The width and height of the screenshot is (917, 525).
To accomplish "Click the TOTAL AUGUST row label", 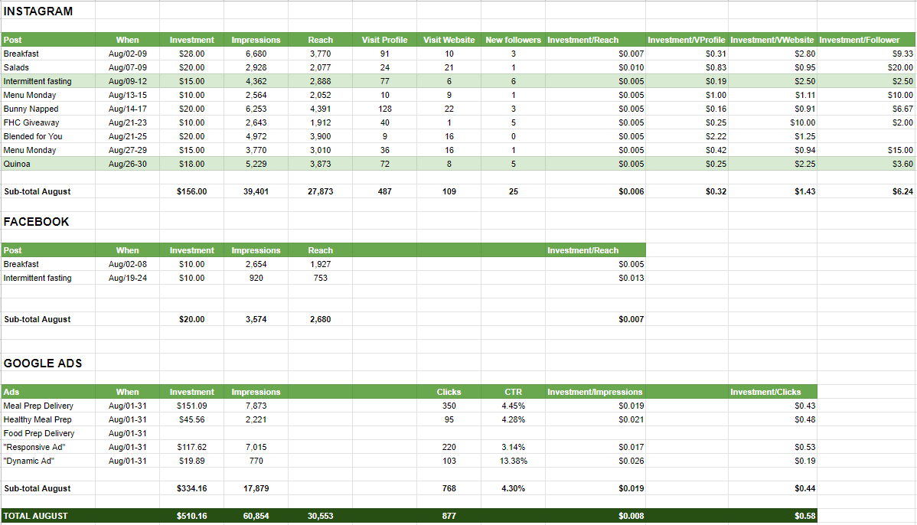I will click(35, 516).
